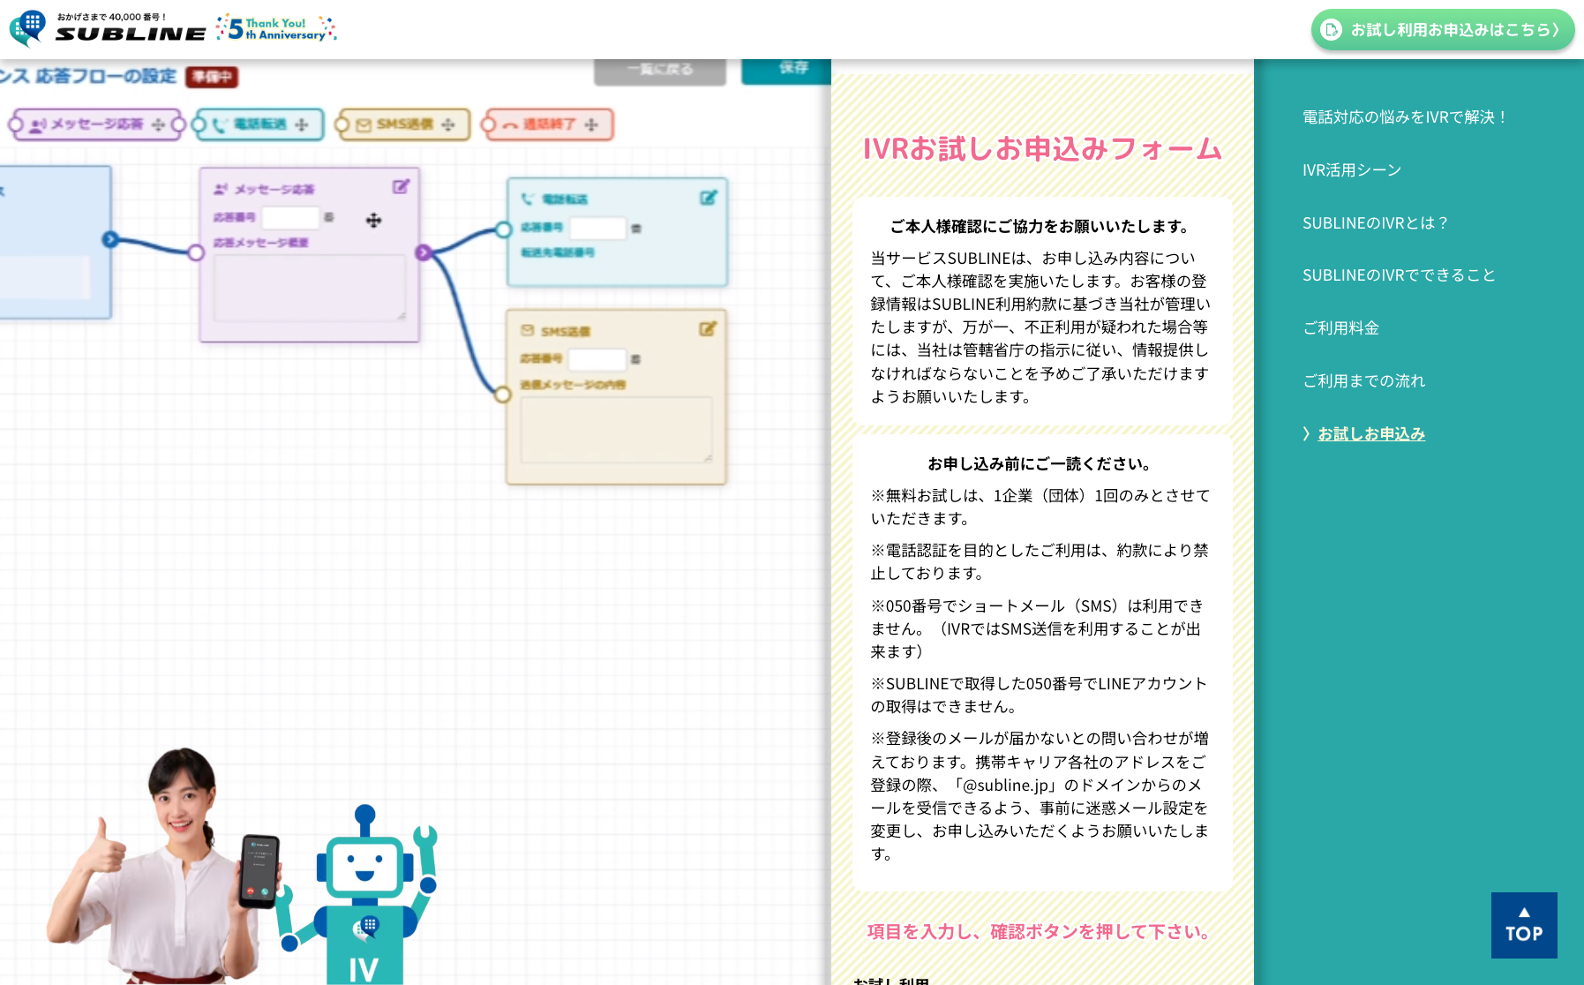Click the purple output connector of メッセージ応答 card
The height and width of the screenshot is (985, 1584).
(x=424, y=252)
